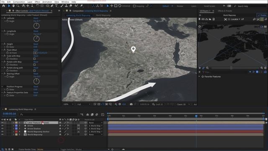This screenshot has width=268, height=151.
Task: Select the Zoom magnifier tool
Action: coord(18,6)
